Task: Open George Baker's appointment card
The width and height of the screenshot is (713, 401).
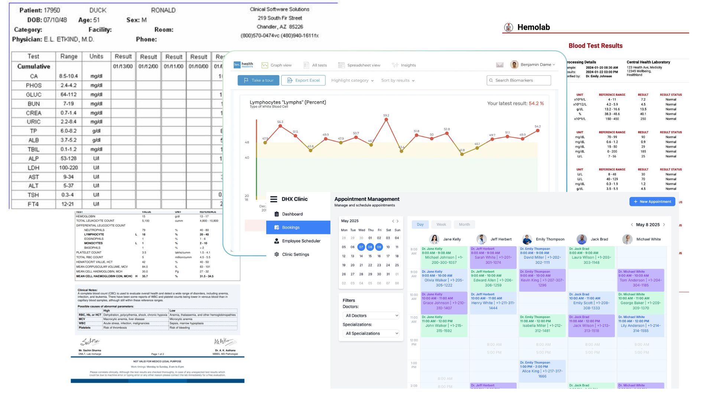Action: tap(641, 303)
